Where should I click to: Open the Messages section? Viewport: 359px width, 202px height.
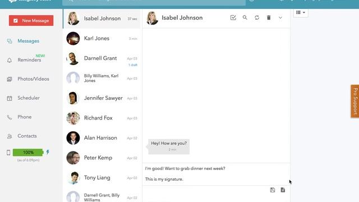click(29, 41)
